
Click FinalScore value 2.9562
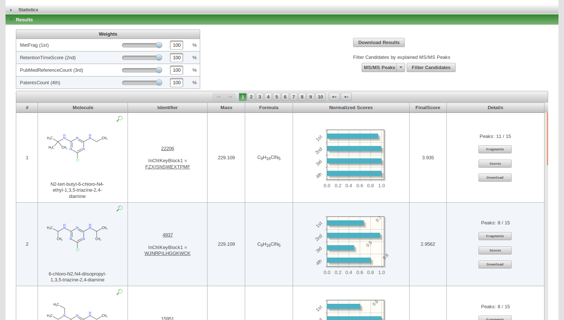click(428, 244)
